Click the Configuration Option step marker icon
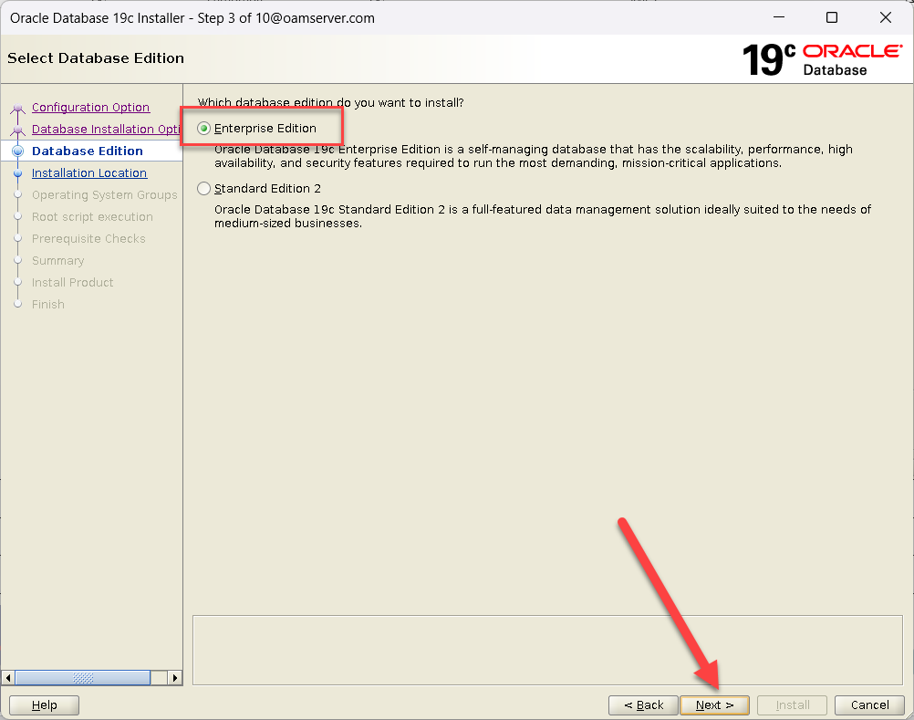The width and height of the screenshot is (914, 720). click(17, 109)
